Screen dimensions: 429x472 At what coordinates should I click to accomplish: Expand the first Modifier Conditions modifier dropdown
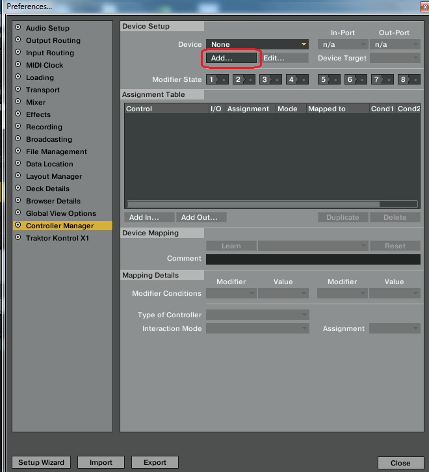(x=231, y=293)
